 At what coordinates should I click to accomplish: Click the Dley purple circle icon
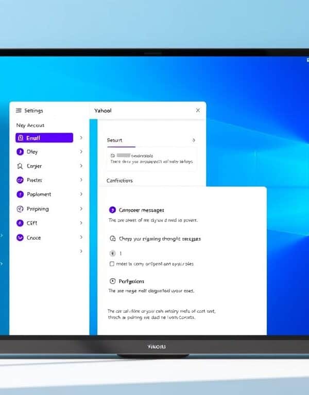20,152
